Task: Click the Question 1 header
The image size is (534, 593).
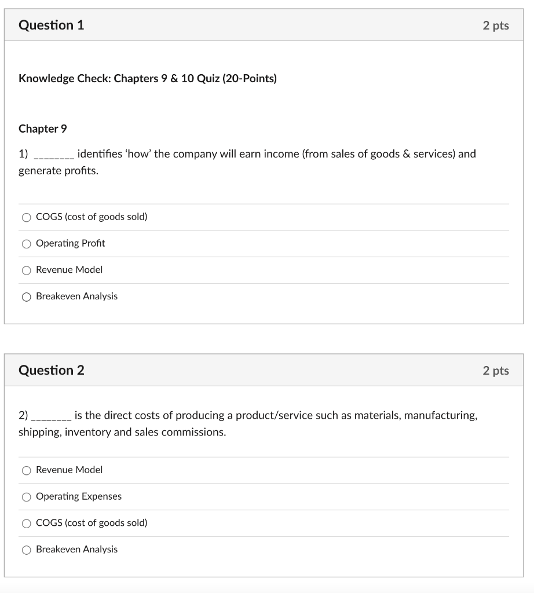Action: (x=51, y=25)
